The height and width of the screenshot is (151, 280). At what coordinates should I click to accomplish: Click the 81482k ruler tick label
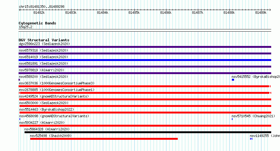(x=39, y=13)
